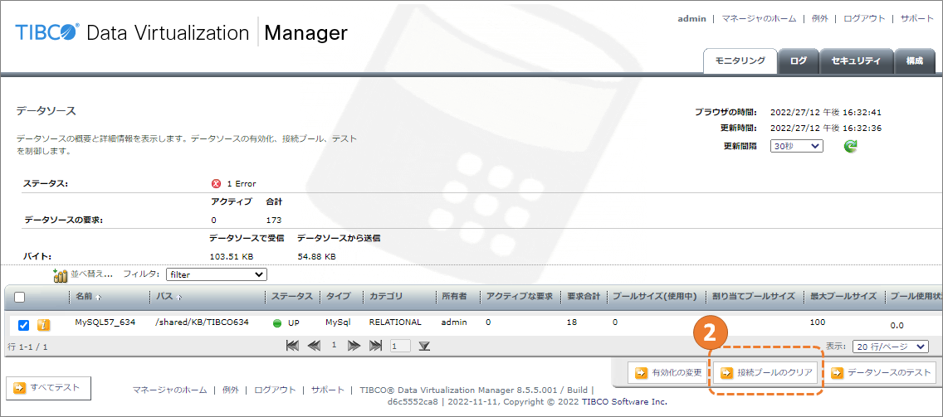943x417 pixels.
Task: Switch to the ログ tab
Action: 799,61
